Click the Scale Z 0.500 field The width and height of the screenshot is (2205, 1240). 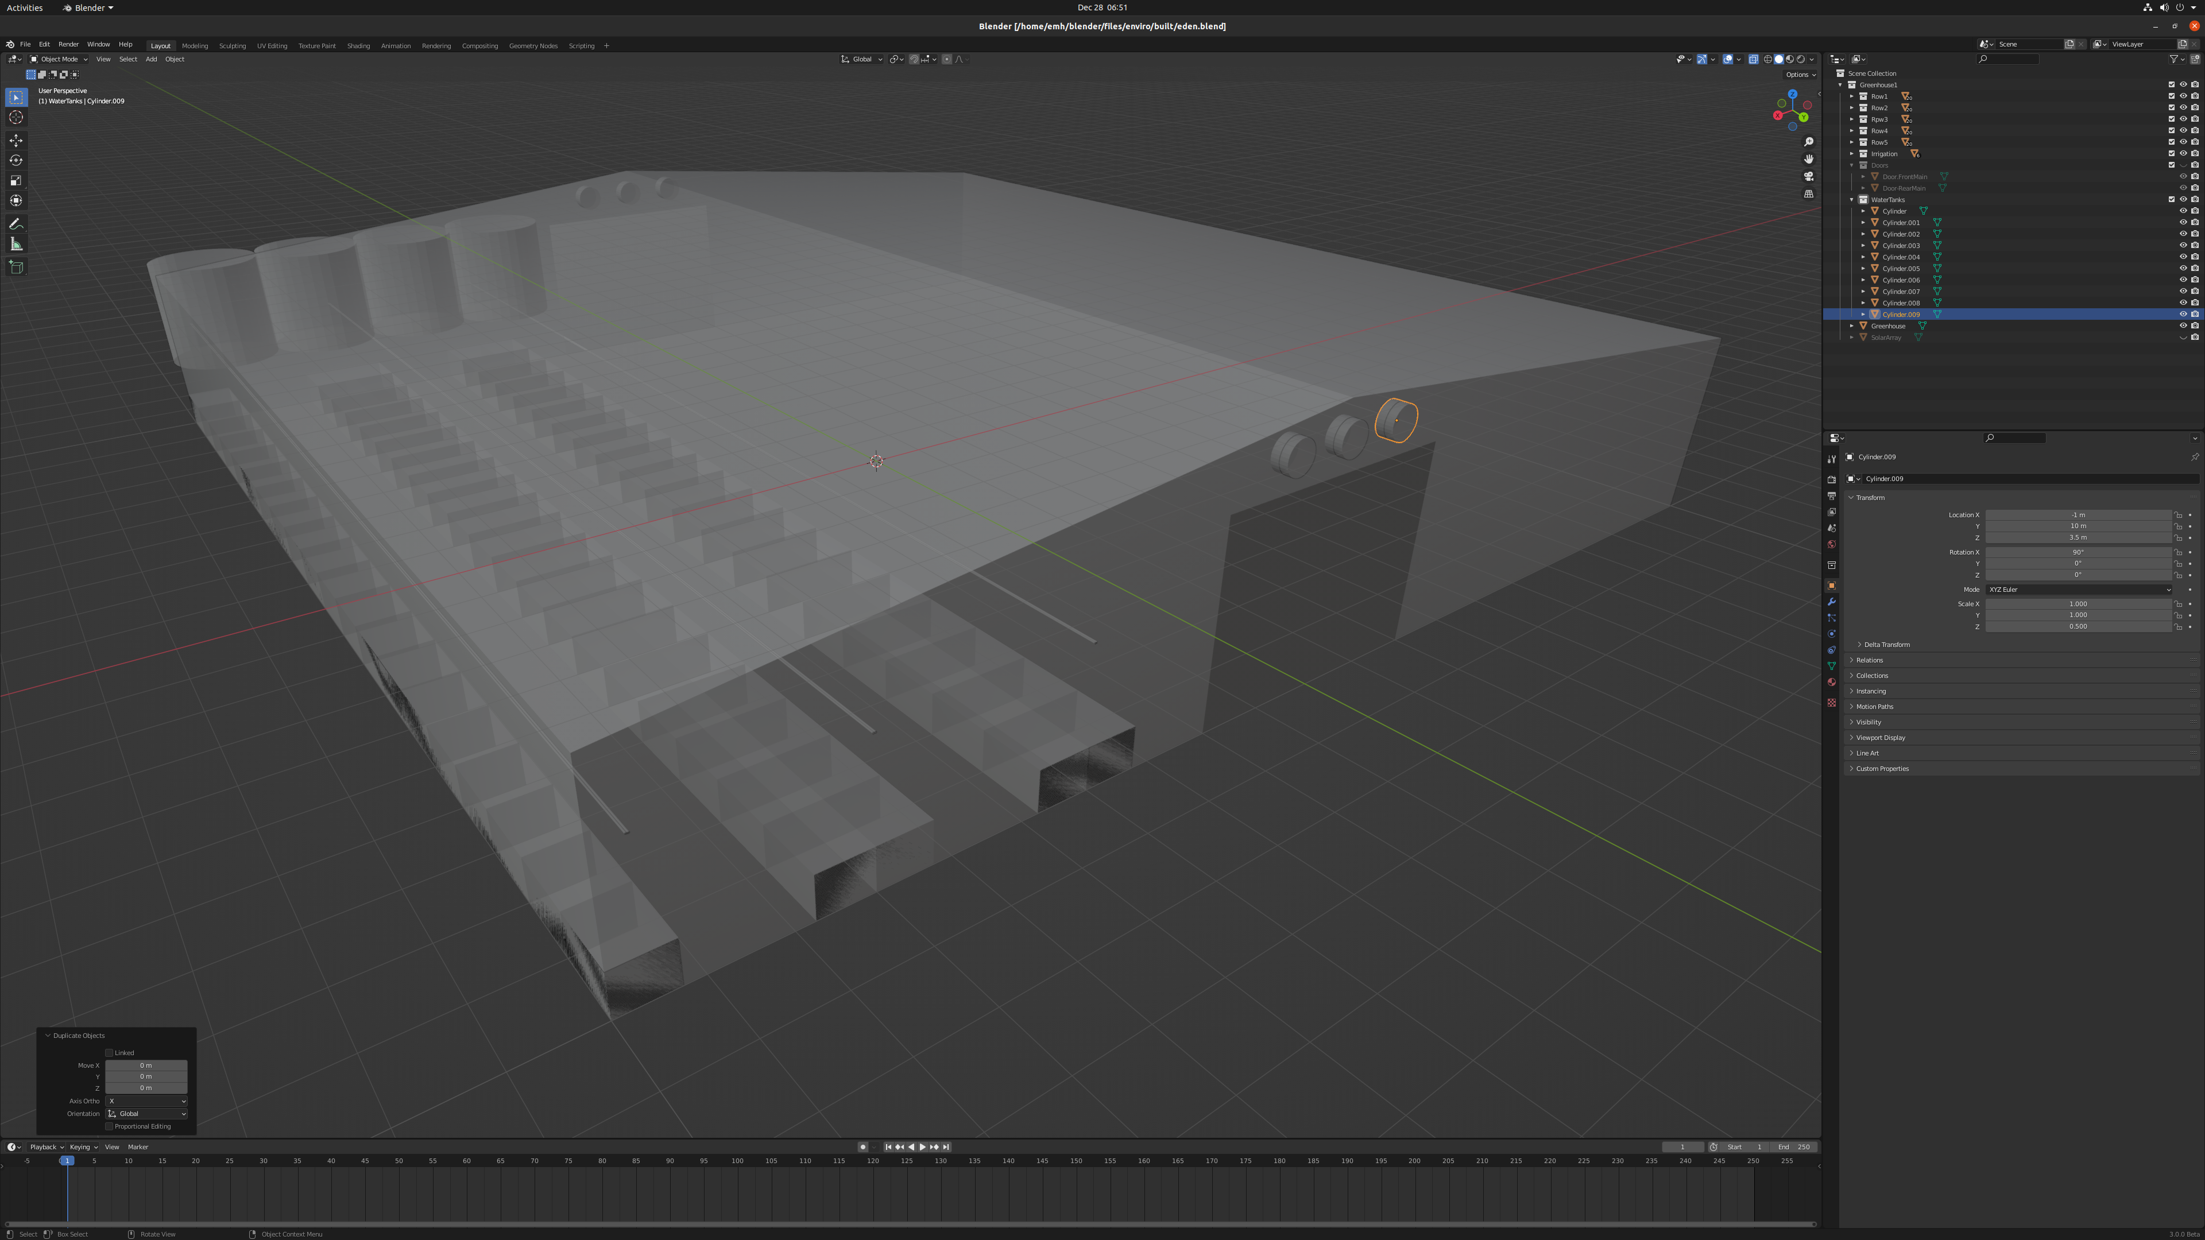coord(2078,626)
